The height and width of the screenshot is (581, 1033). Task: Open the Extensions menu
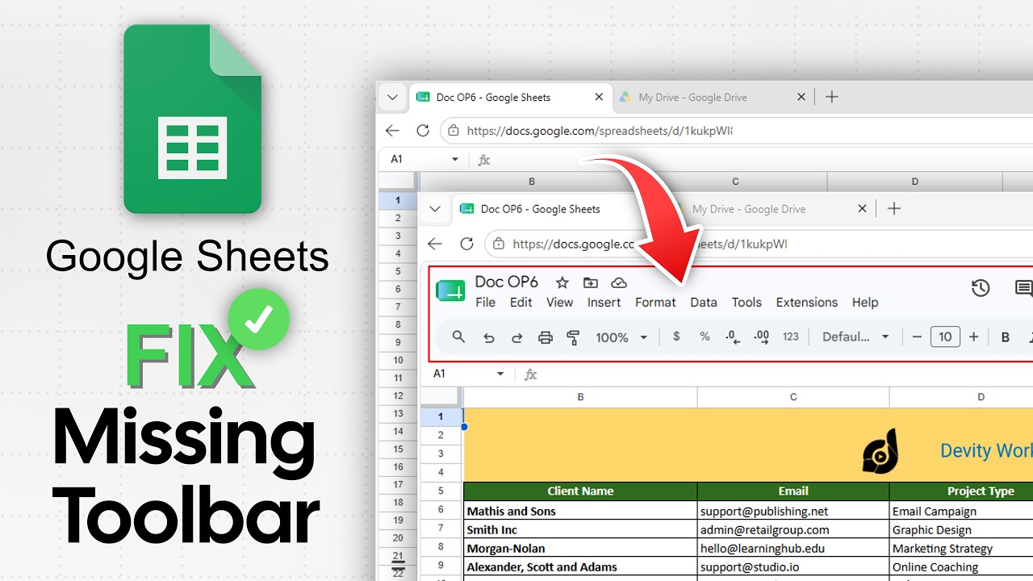coord(807,302)
